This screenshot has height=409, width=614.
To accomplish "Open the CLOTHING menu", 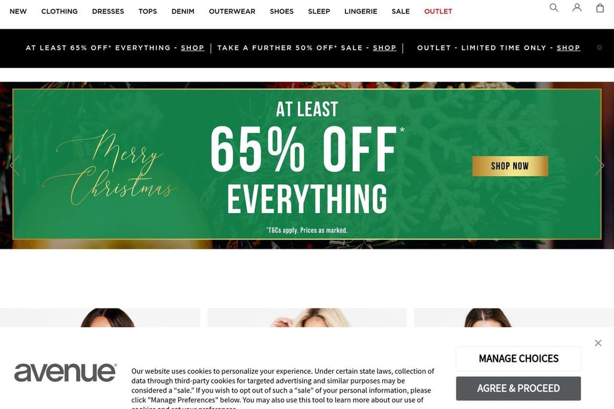I will click(60, 11).
